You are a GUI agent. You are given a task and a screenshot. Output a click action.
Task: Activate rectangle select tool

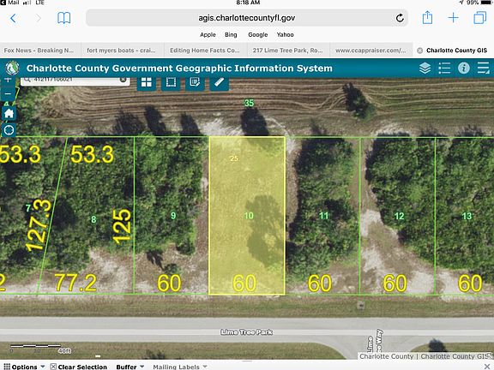pyautogui.click(x=171, y=83)
